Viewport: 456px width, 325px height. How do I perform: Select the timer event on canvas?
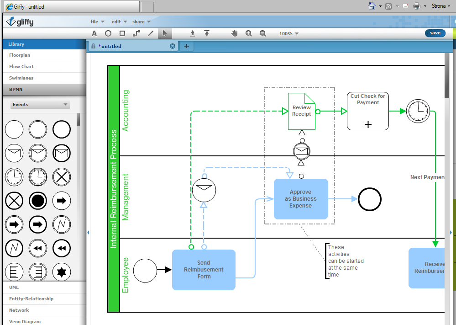(x=418, y=111)
